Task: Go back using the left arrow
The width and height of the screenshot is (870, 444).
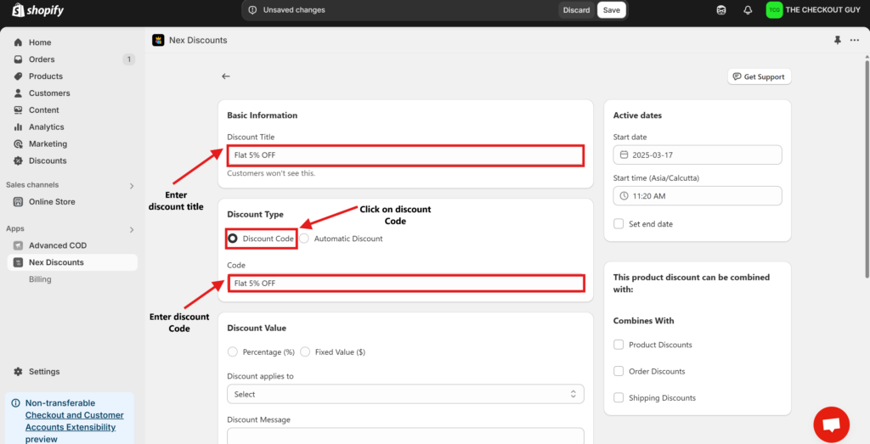Action: (x=226, y=76)
